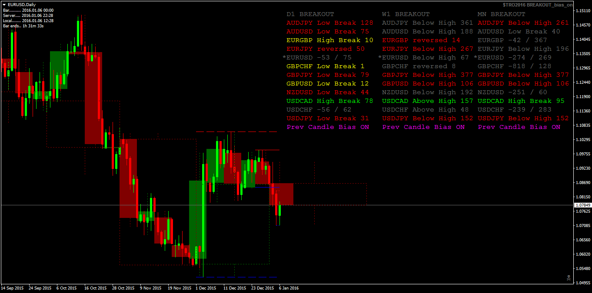Select EURGBP High Break 10 row
The height and width of the screenshot is (293, 592).
[330, 40]
